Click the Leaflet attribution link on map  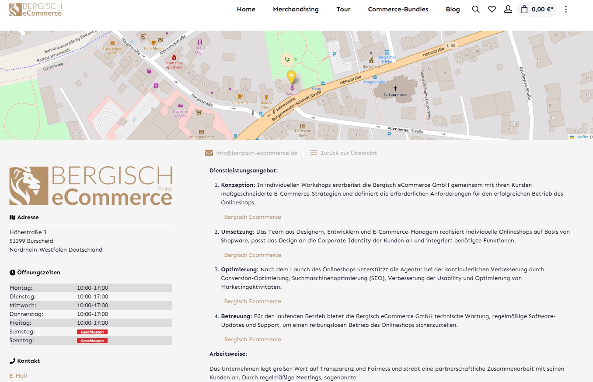point(581,137)
